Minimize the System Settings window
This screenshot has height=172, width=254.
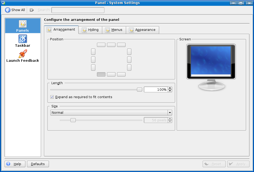click(x=233, y=3)
